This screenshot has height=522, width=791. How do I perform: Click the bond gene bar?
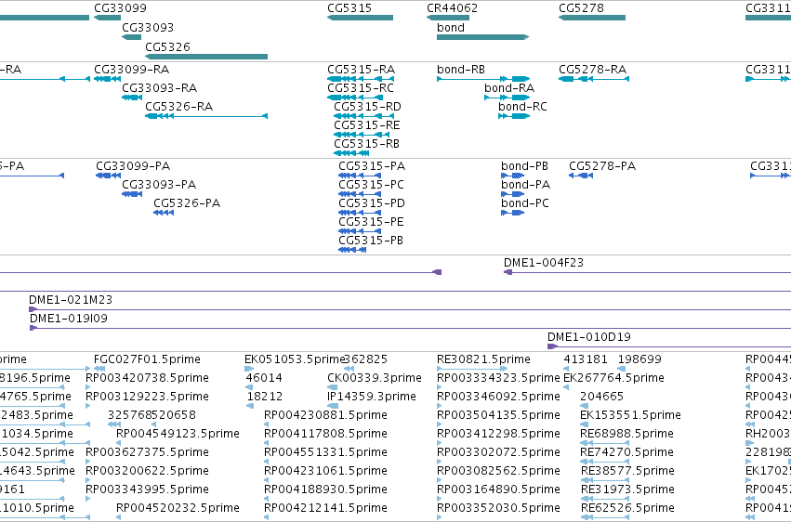(x=482, y=37)
